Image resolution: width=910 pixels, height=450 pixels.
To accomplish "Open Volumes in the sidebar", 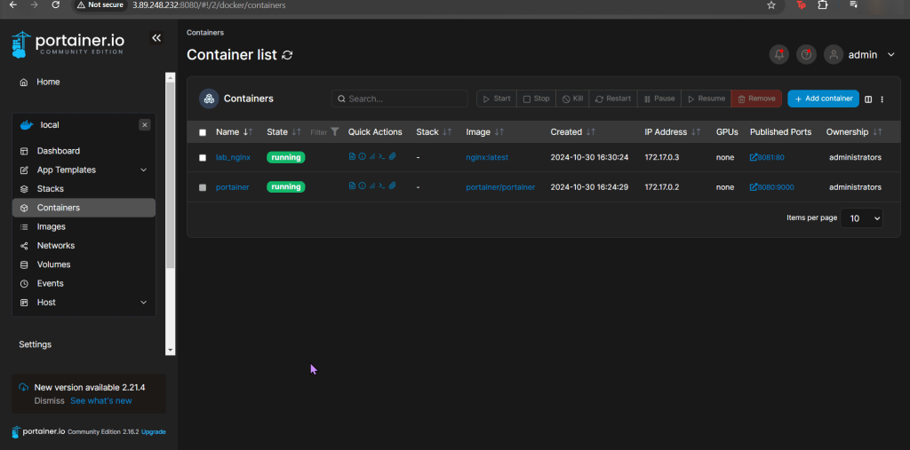I will point(53,264).
